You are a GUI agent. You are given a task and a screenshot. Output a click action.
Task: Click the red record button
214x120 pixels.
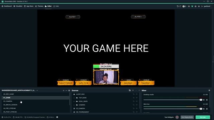pyautogui.click(x=177, y=117)
